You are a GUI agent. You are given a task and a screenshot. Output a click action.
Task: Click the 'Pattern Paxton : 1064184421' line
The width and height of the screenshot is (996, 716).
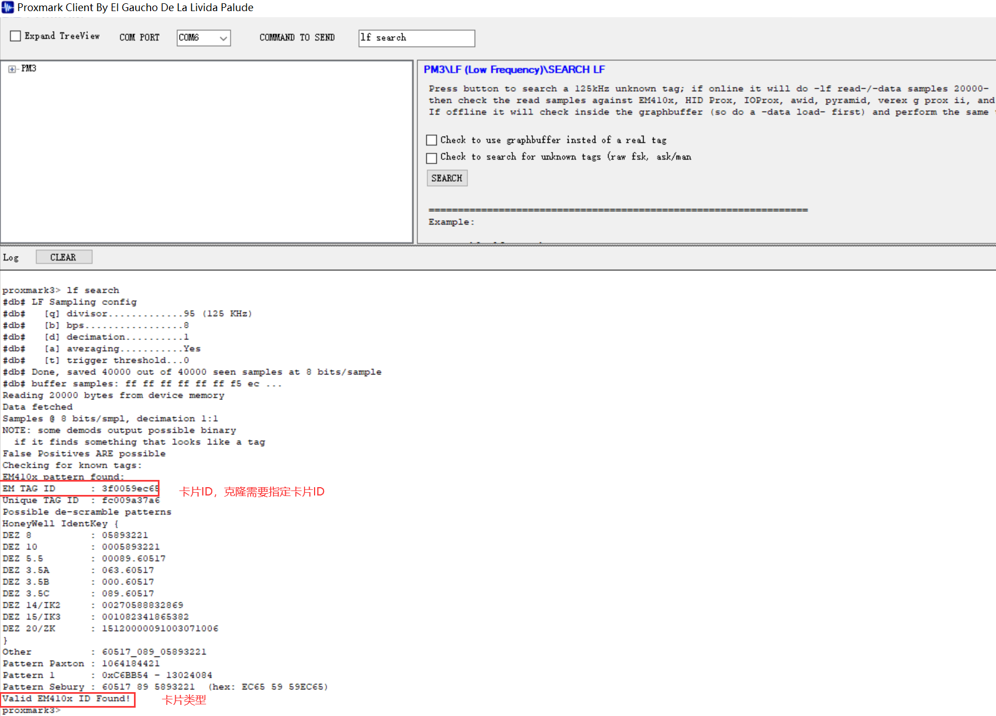[x=81, y=664]
